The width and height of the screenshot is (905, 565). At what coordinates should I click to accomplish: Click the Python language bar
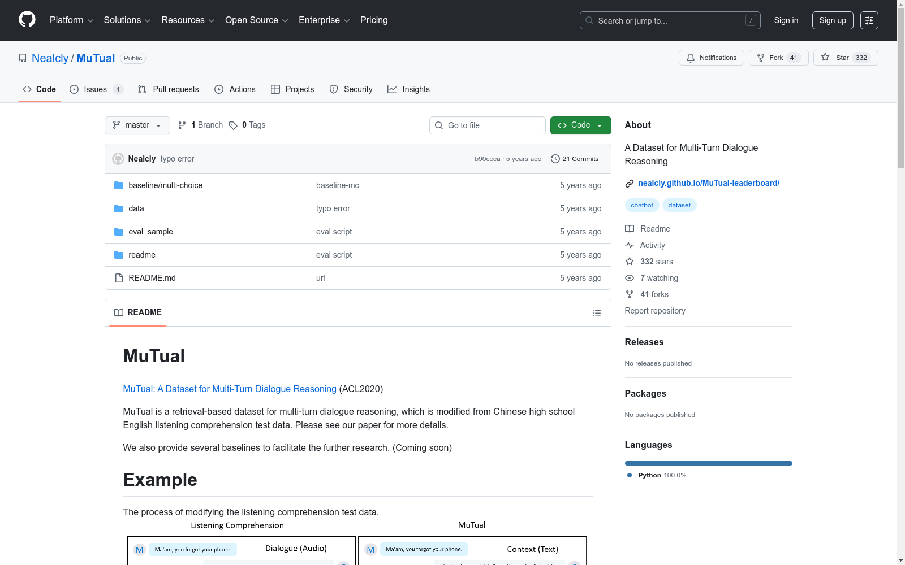(709, 463)
